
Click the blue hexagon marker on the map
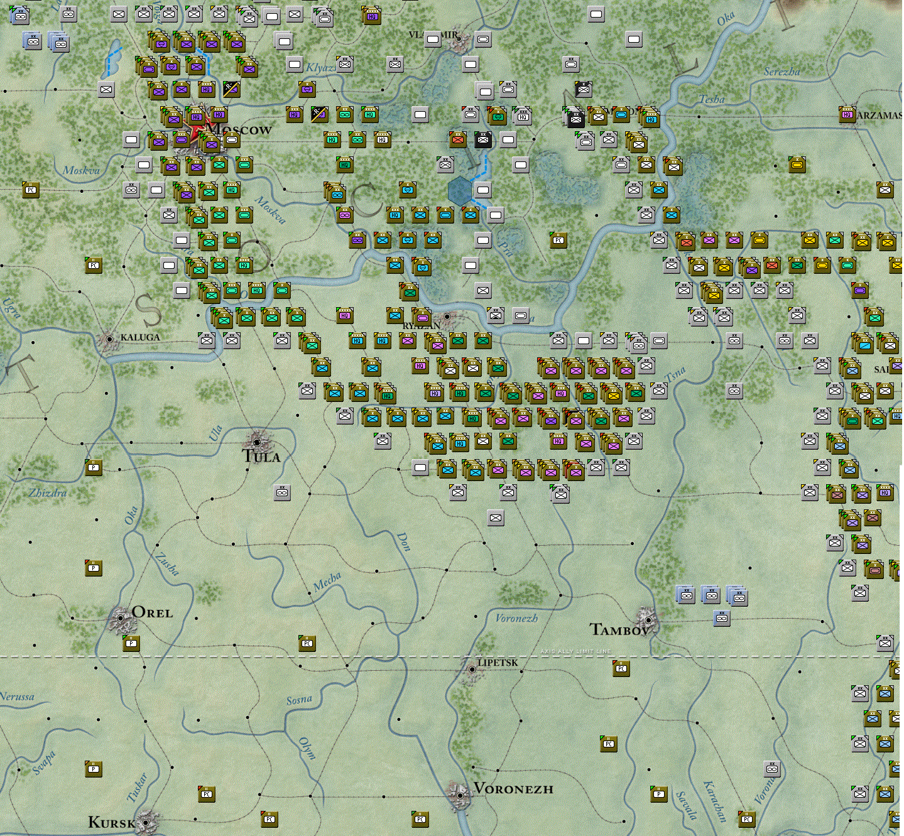coord(460,190)
